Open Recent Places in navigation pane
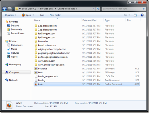 point(16,33)
